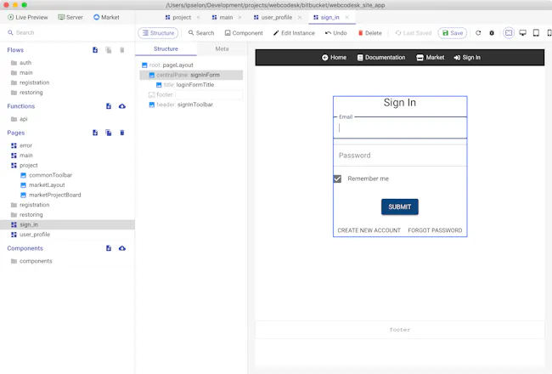Click the bug debug icon in toolbar
The height and width of the screenshot is (374, 552).
(x=492, y=33)
